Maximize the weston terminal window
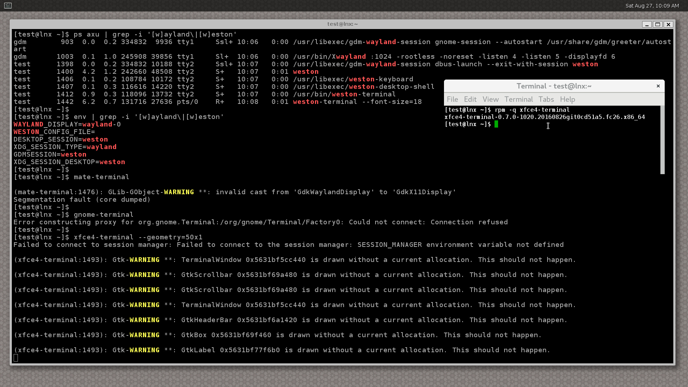This screenshot has height=387, width=688. tap(658, 24)
